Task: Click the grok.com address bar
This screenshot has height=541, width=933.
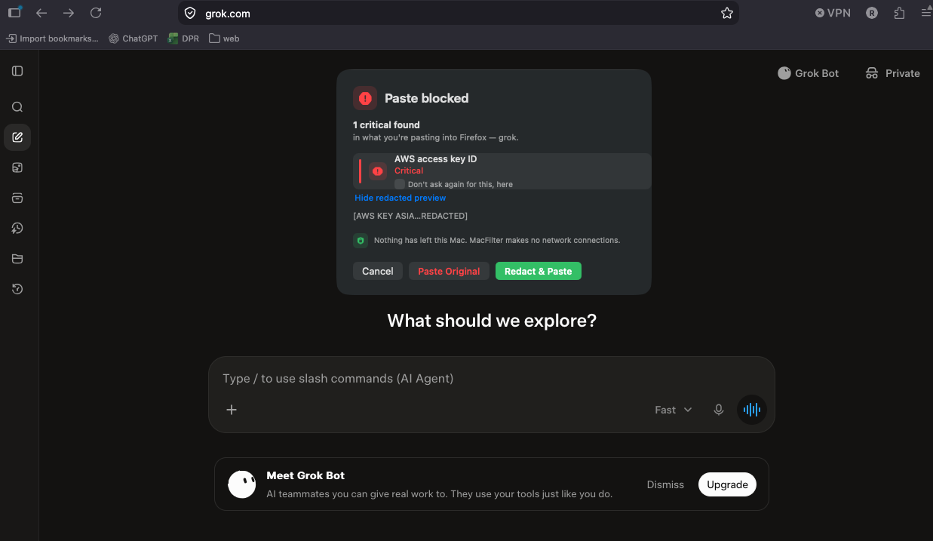Action: 459,14
